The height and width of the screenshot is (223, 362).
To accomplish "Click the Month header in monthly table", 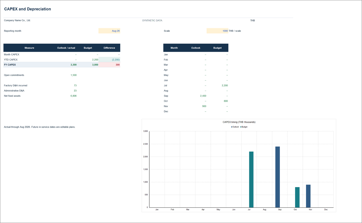I will [174, 48].
